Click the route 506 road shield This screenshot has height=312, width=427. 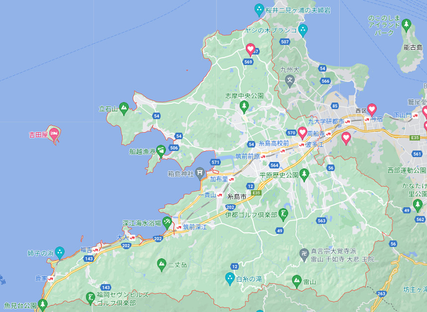tap(174, 148)
